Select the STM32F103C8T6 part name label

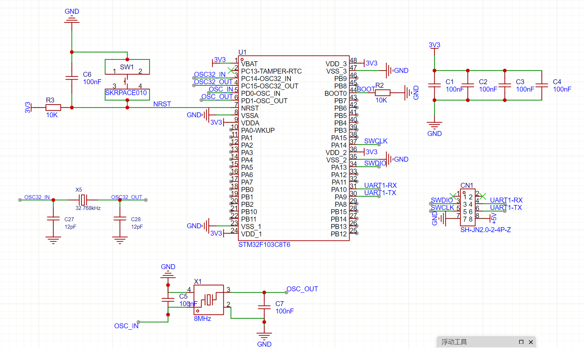[x=264, y=244]
